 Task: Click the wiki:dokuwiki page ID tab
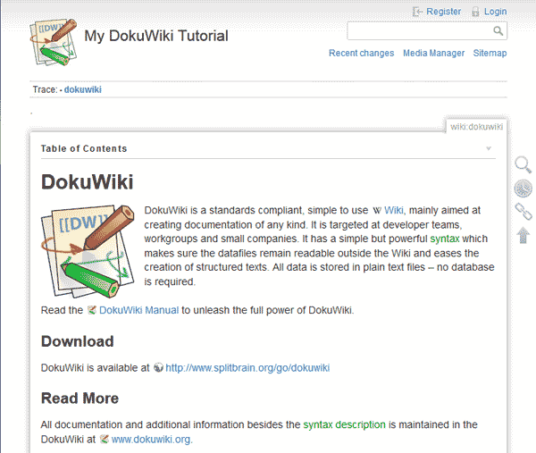tap(476, 127)
